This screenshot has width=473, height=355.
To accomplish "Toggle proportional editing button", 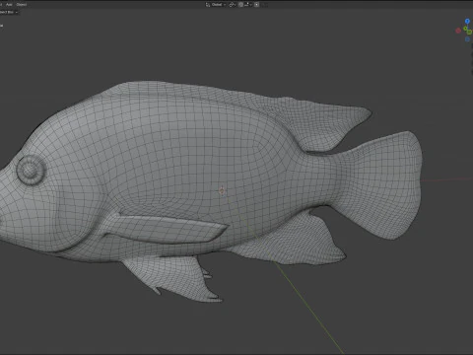I will [257, 5].
